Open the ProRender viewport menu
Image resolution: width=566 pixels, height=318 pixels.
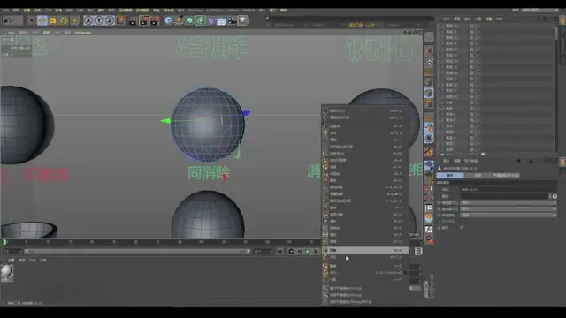point(83,33)
